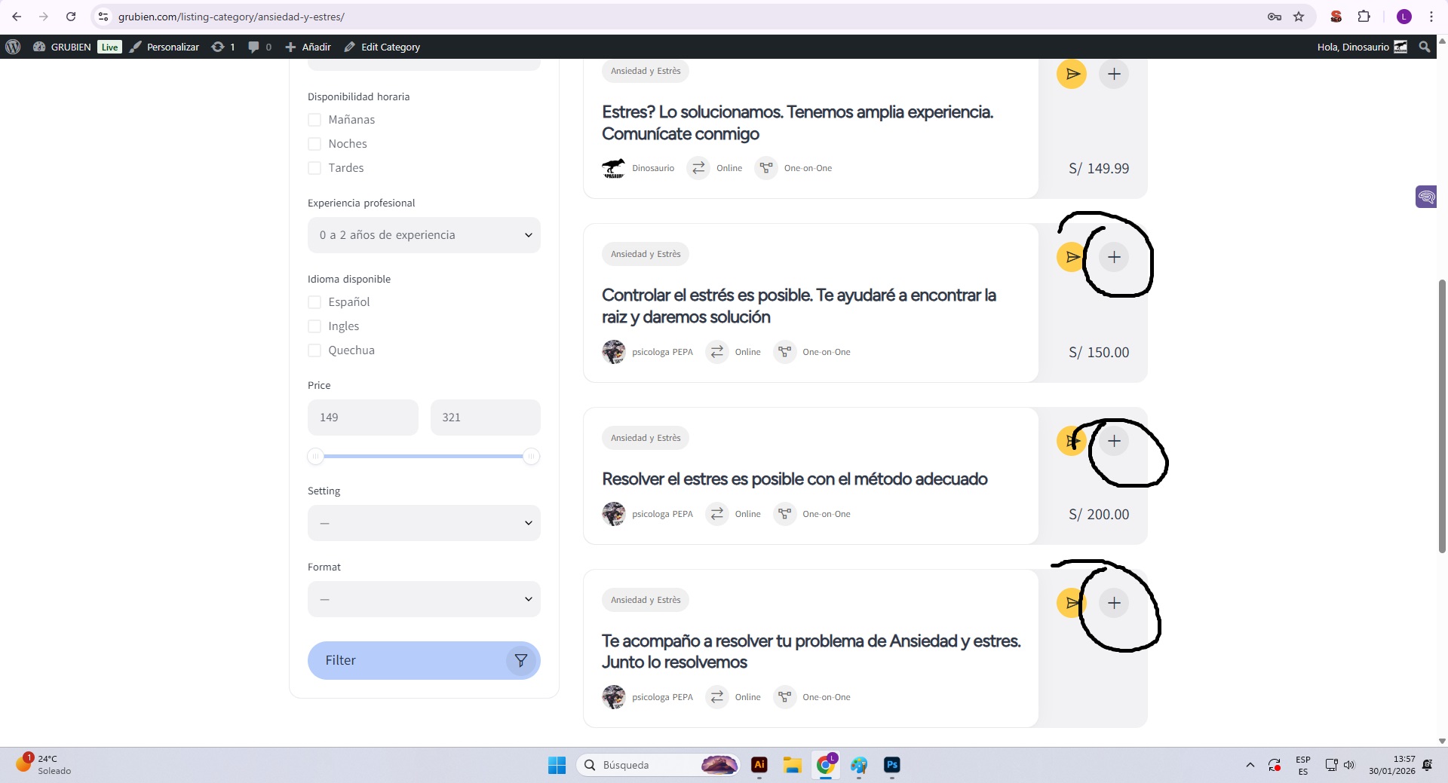Screen dimensions: 1448x783
Task: Open the Setting dropdown
Action: pos(424,523)
